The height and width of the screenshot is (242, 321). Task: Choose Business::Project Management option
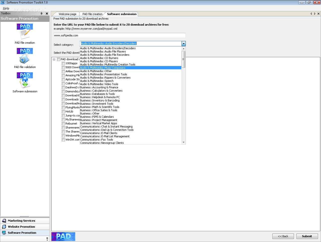[x=130, y=120]
